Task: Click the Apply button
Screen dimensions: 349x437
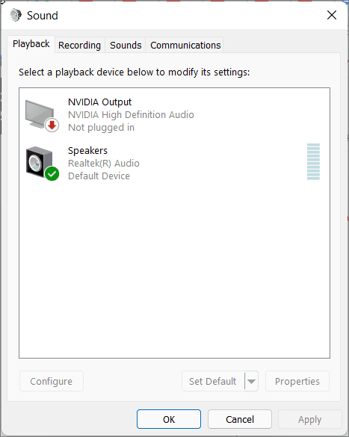Action: tap(309, 419)
